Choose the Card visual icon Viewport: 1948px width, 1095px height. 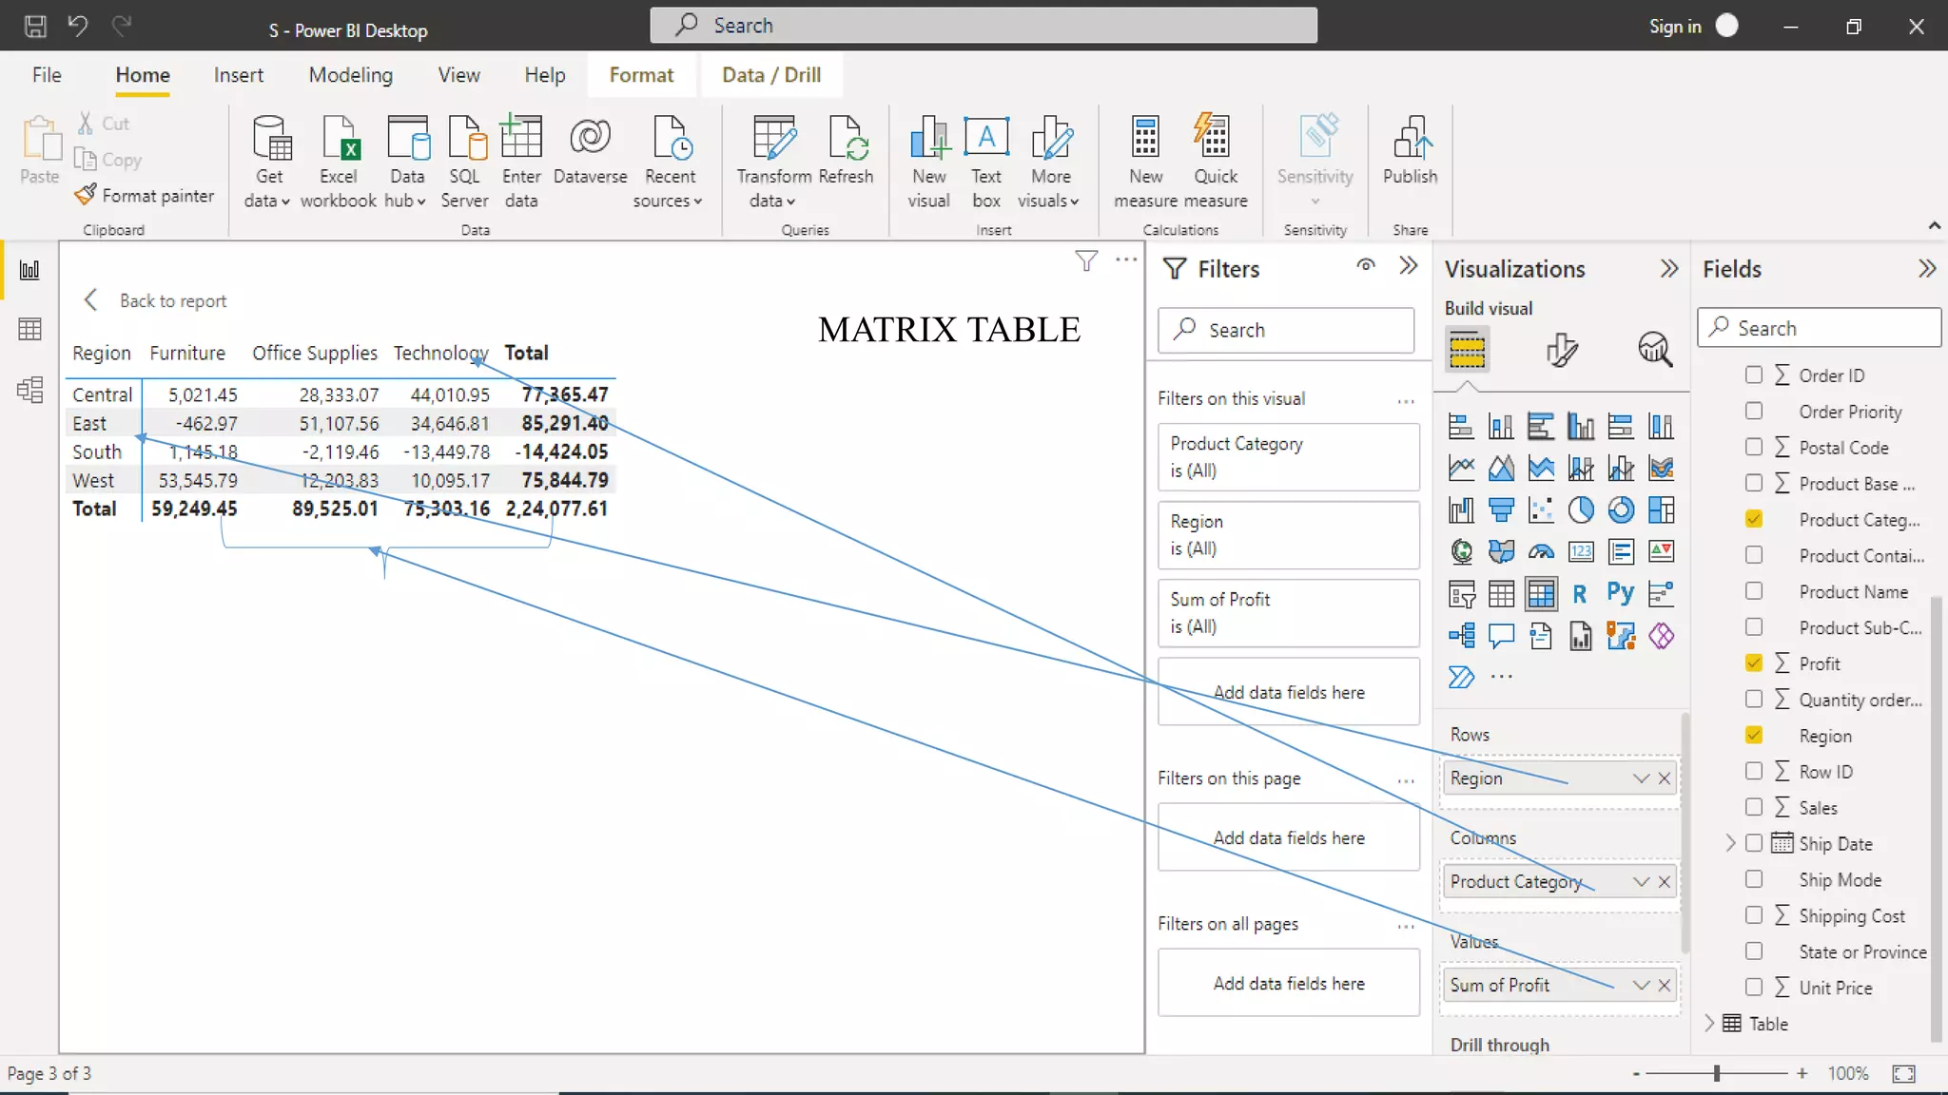click(x=1581, y=552)
